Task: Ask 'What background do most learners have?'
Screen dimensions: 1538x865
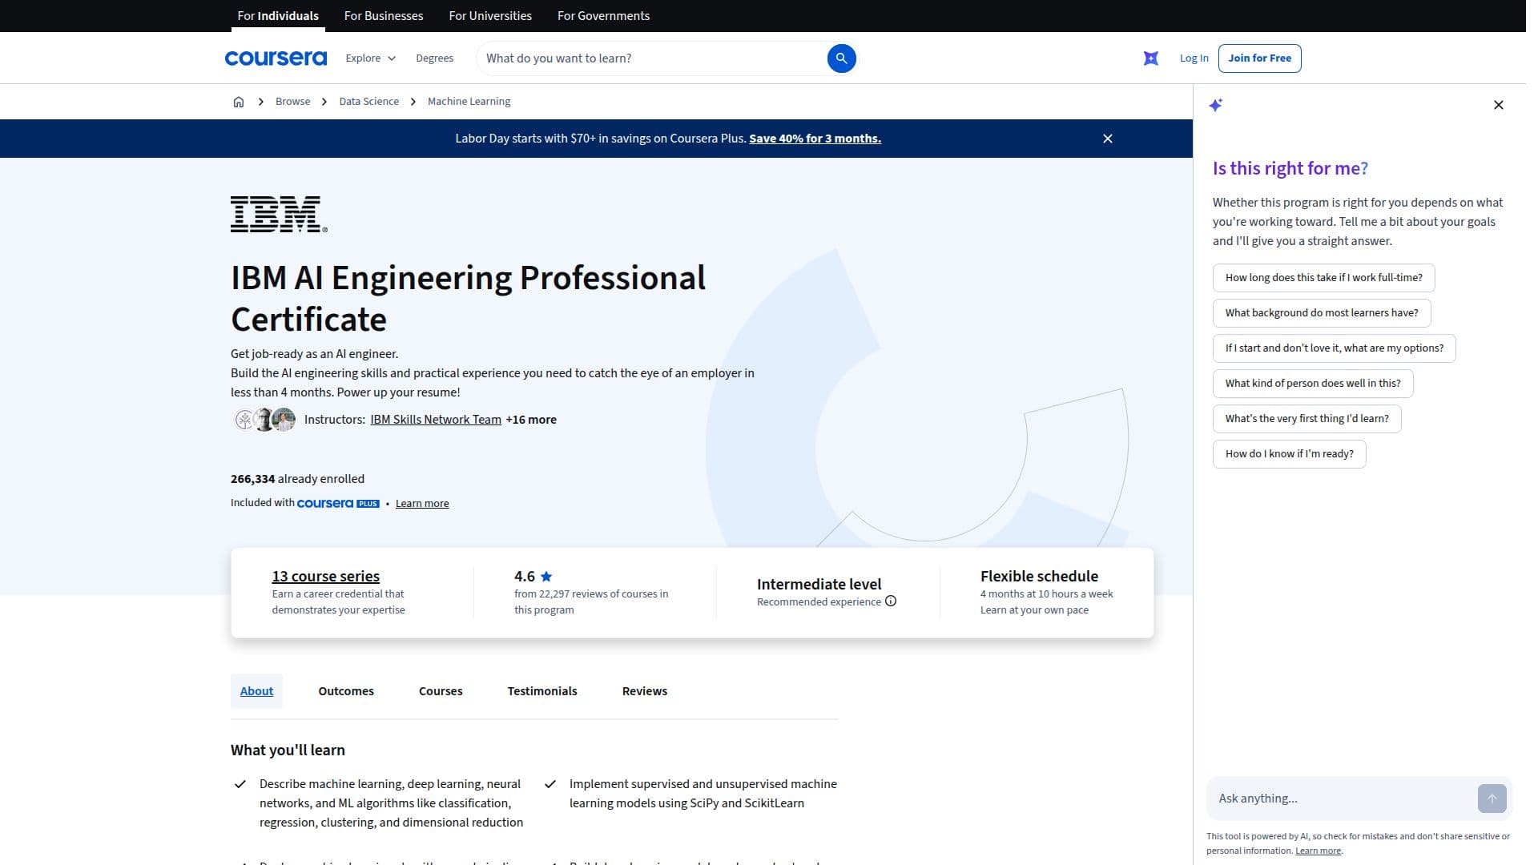Action: click(1322, 313)
